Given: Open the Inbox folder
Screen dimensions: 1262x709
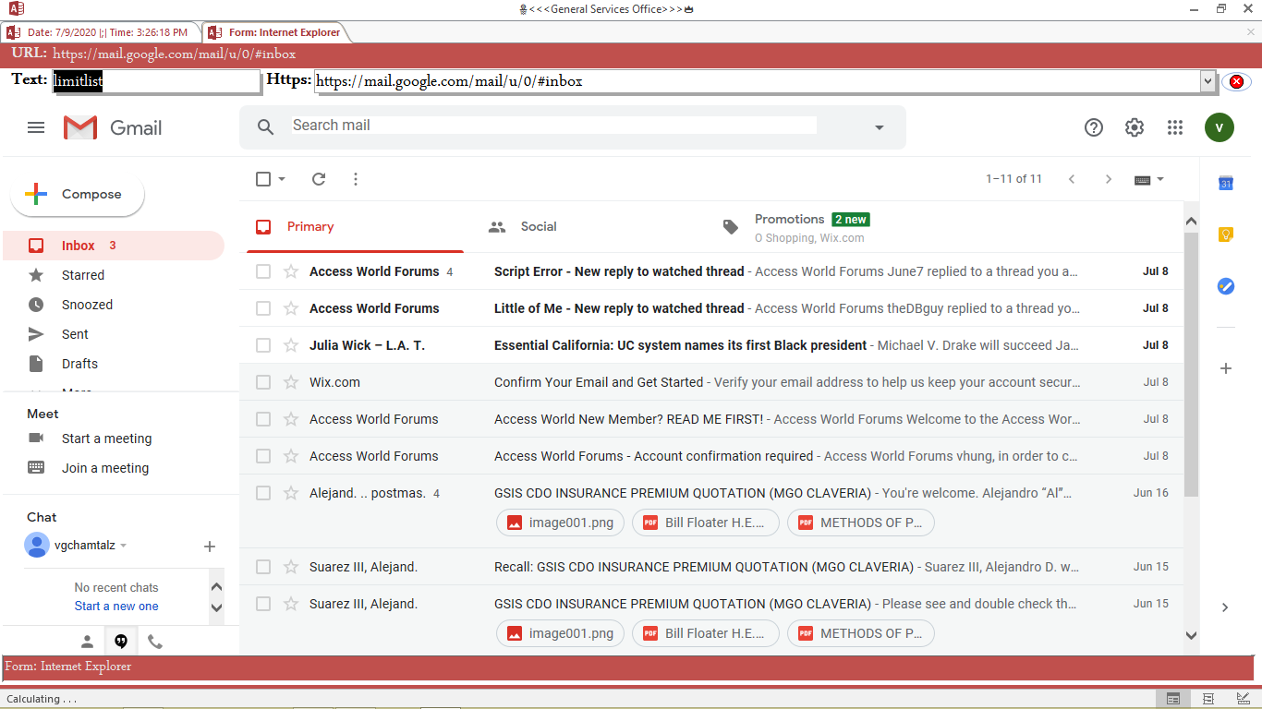Looking at the screenshot, I should (x=114, y=246).
